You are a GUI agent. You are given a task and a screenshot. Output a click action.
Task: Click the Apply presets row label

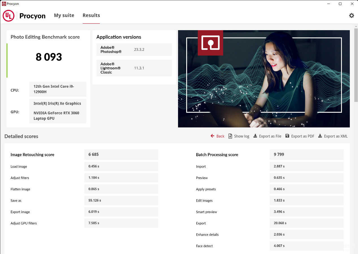pyautogui.click(x=206, y=189)
